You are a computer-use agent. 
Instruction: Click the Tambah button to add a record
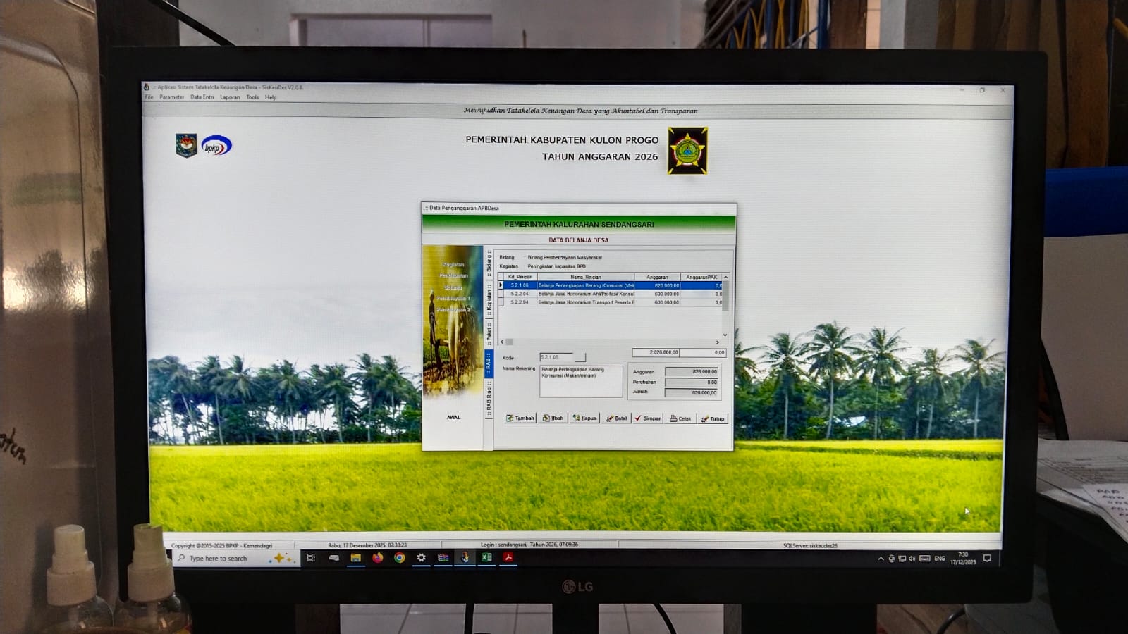click(520, 418)
